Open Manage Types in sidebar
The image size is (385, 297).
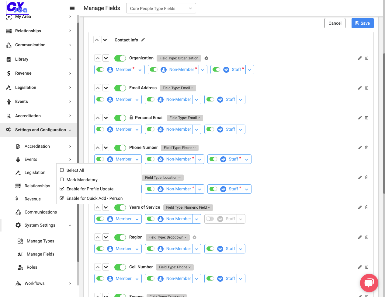pyautogui.click(x=40, y=241)
